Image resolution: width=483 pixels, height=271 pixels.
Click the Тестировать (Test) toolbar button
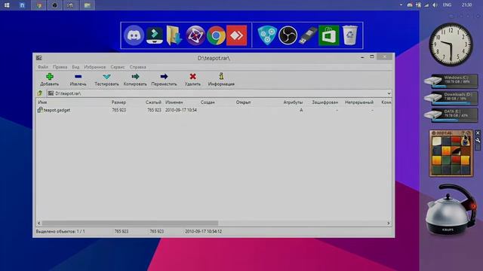[106, 79]
